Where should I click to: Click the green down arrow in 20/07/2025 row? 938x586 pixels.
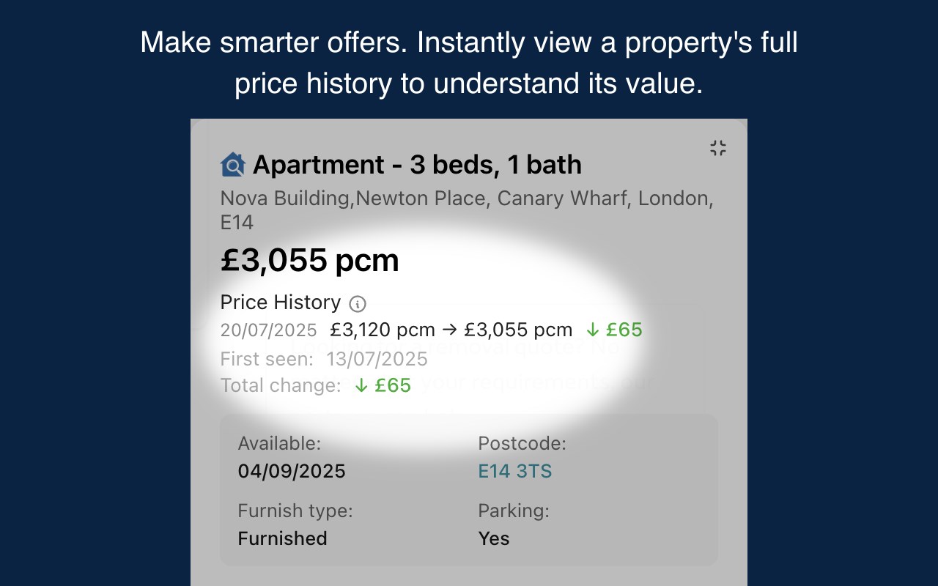point(592,330)
